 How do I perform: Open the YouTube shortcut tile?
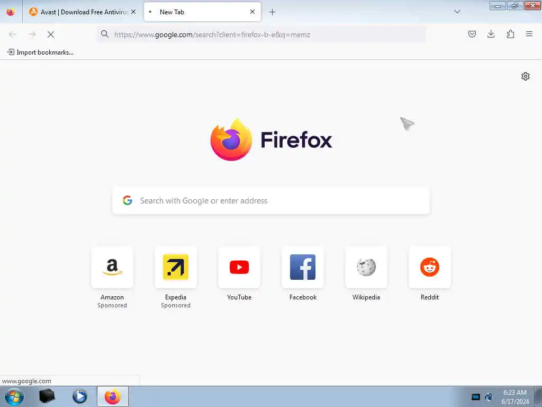coord(239,267)
